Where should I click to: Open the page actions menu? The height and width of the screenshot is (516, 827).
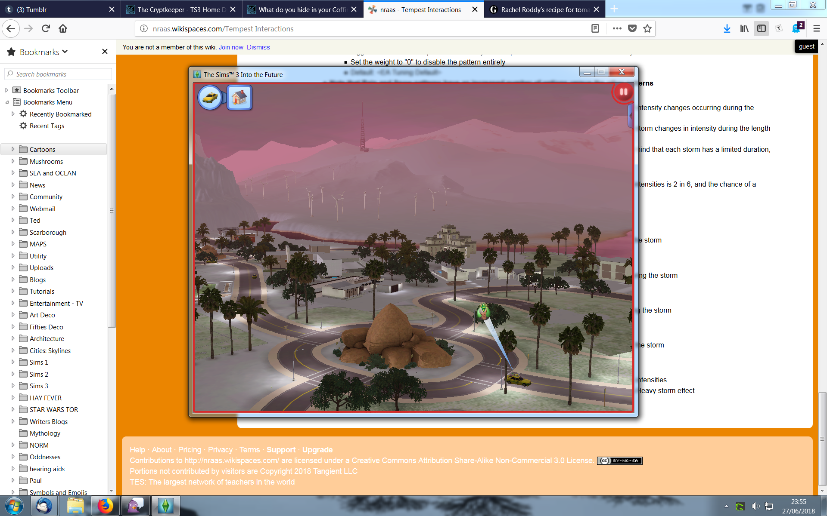617,29
